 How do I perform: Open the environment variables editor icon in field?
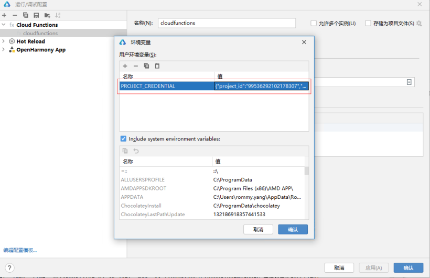tap(409, 82)
